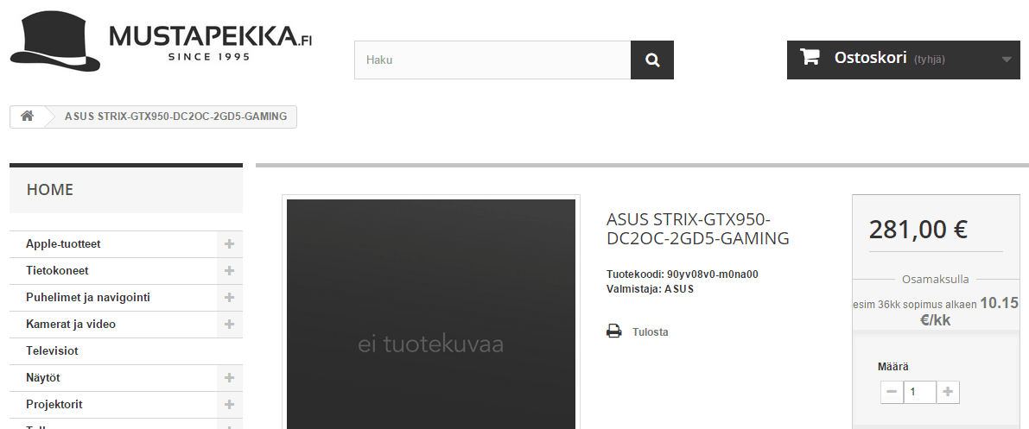Increase quantity with the plus button
Image resolution: width=1029 pixels, height=429 pixels.
point(948,392)
